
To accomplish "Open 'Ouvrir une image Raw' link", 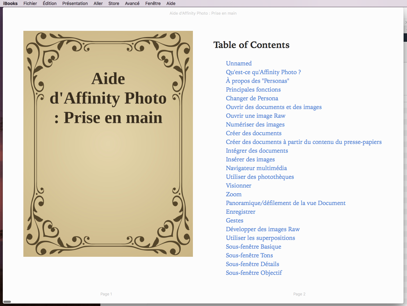I will pyautogui.click(x=256, y=116).
